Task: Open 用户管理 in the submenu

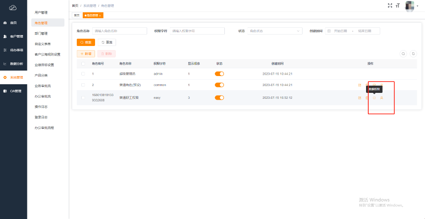Action: click(41, 12)
